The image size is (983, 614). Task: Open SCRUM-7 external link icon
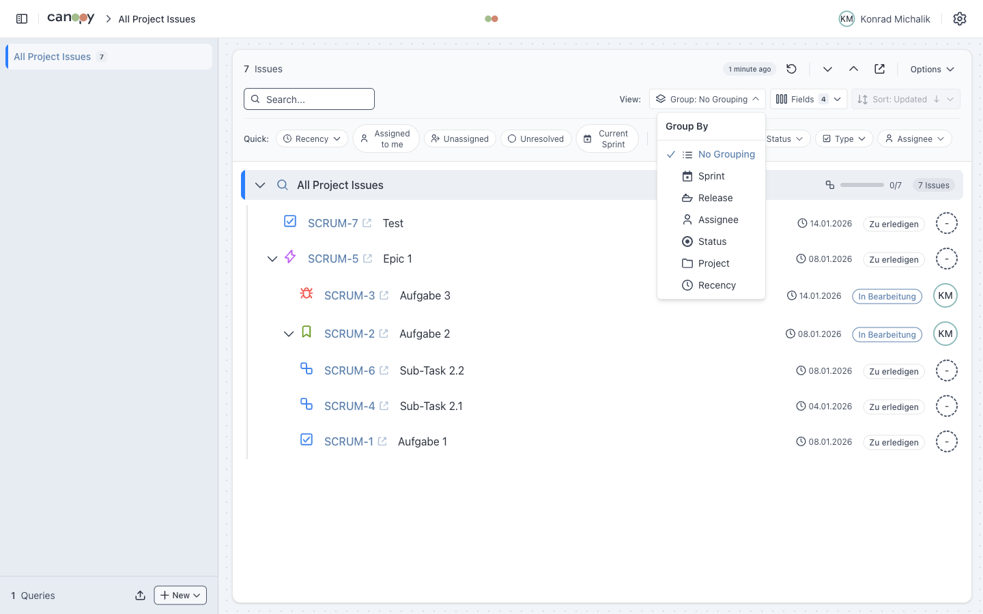tap(367, 223)
